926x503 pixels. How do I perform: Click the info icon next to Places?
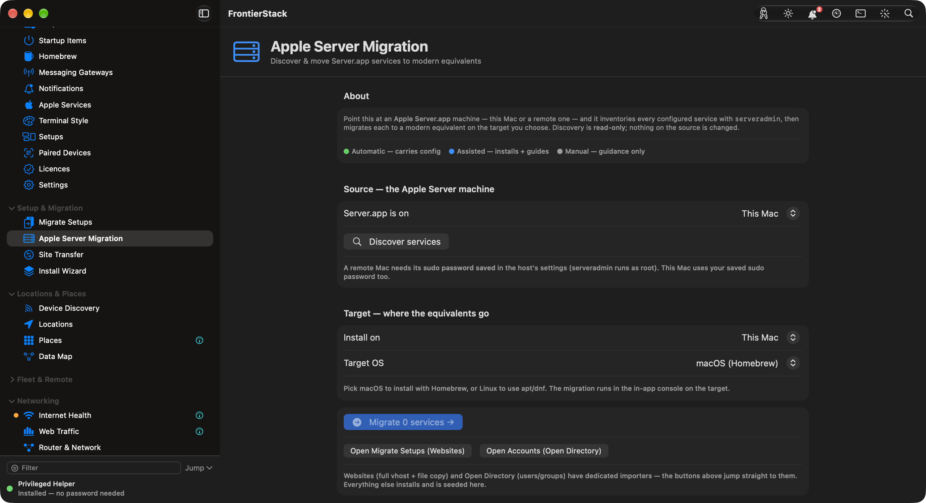(199, 340)
